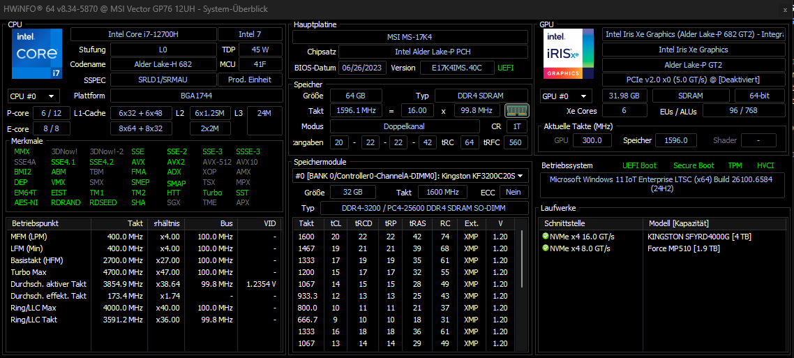Click the Bus column header
This screenshot has width=794, height=358.
pyautogui.click(x=211, y=223)
